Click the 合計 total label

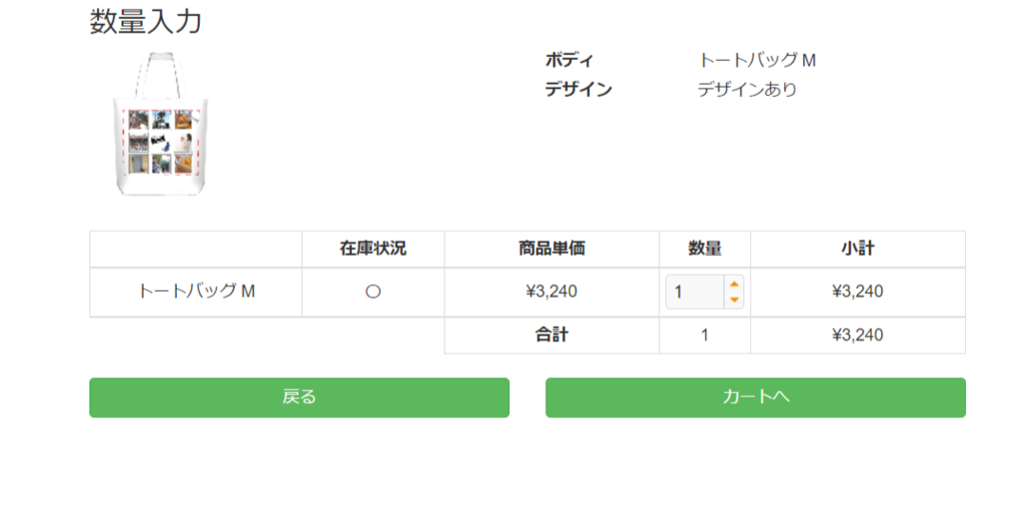551,334
